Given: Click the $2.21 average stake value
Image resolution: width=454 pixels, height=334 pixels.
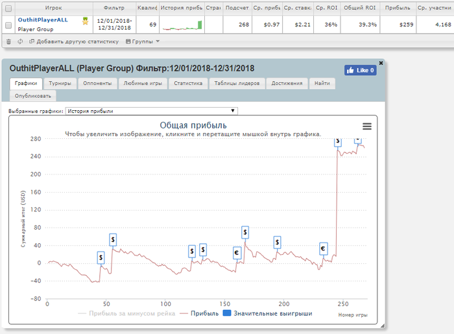Looking at the screenshot, I should coord(302,25).
